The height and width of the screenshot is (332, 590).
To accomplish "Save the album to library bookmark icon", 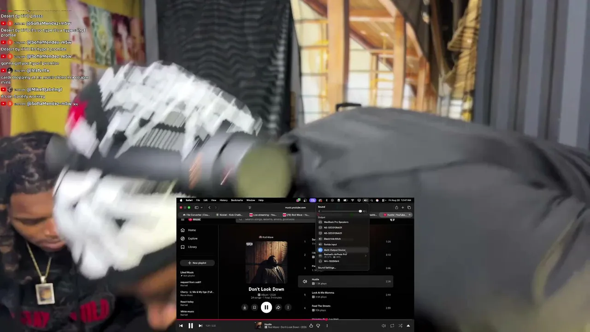I will 254,308.
